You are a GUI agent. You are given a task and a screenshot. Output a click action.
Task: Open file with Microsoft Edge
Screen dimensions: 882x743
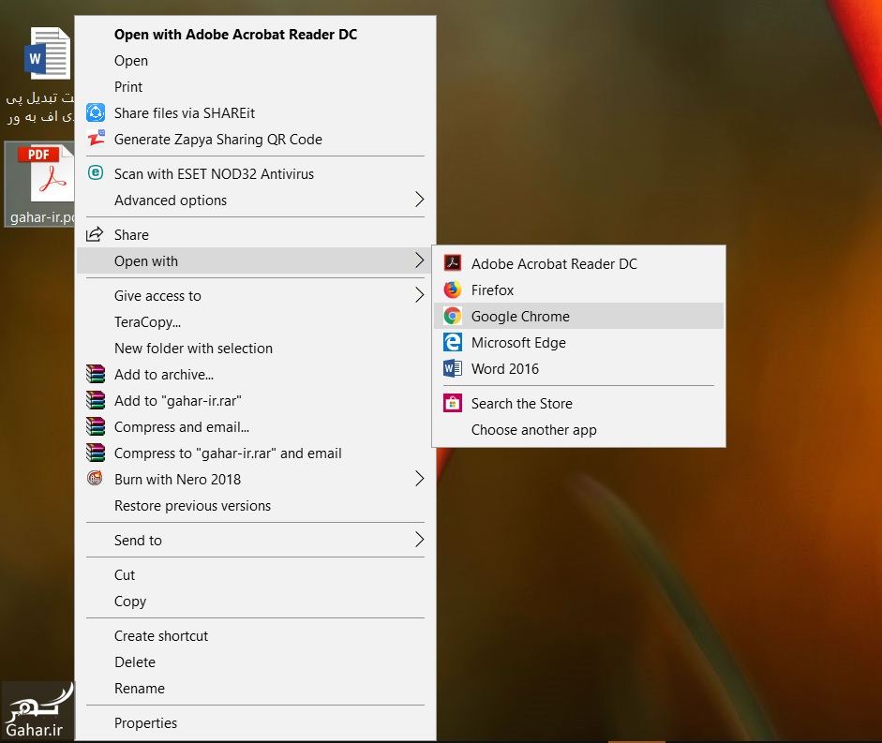(579, 343)
